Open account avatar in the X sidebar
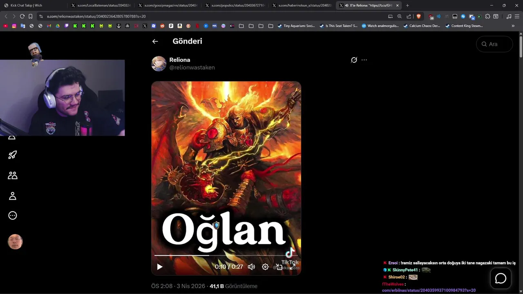 [15, 242]
